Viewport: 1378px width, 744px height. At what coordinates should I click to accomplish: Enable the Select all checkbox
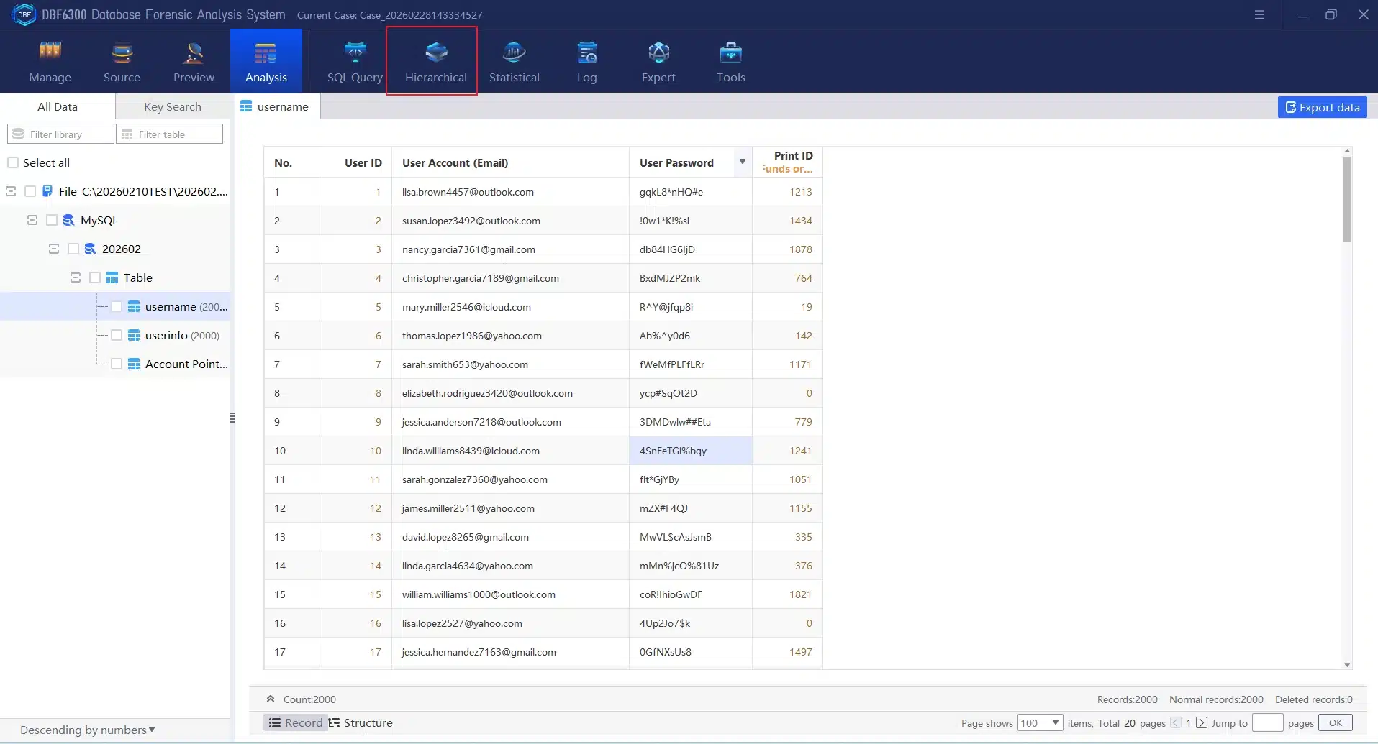pyautogui.click(x=12, y=162)
